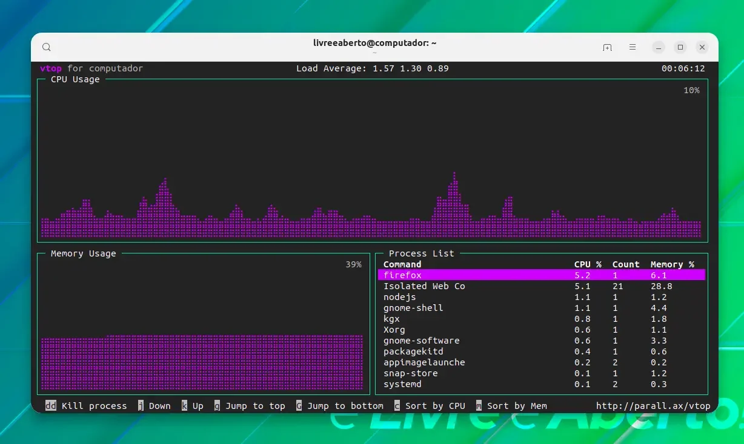
Task: Click the 'j' Down key hint
Action: pyautogui.click(x=154, y=406)
